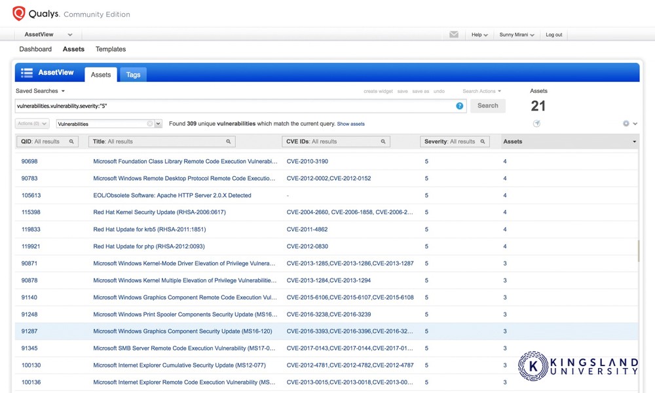Image resolution: width=655 pixels, height=393 pixels.
Task: Open Microsoft SMB Server Remote Code Execution Vulnerability
Action: [184, 348]
